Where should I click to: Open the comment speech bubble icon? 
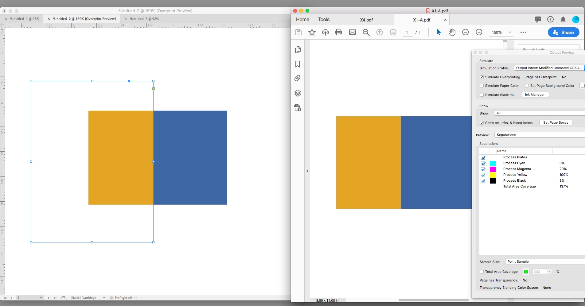tap(538, 20)
